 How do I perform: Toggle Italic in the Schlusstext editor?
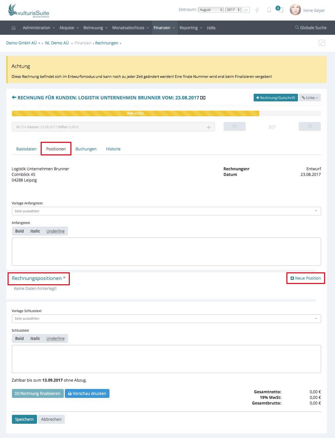click(x=35, y=339)
